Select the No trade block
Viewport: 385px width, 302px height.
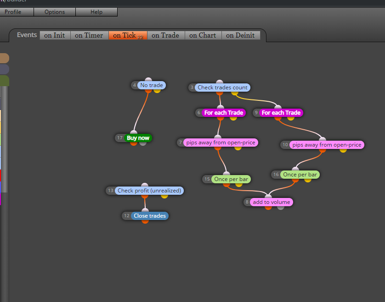point(152,85)
